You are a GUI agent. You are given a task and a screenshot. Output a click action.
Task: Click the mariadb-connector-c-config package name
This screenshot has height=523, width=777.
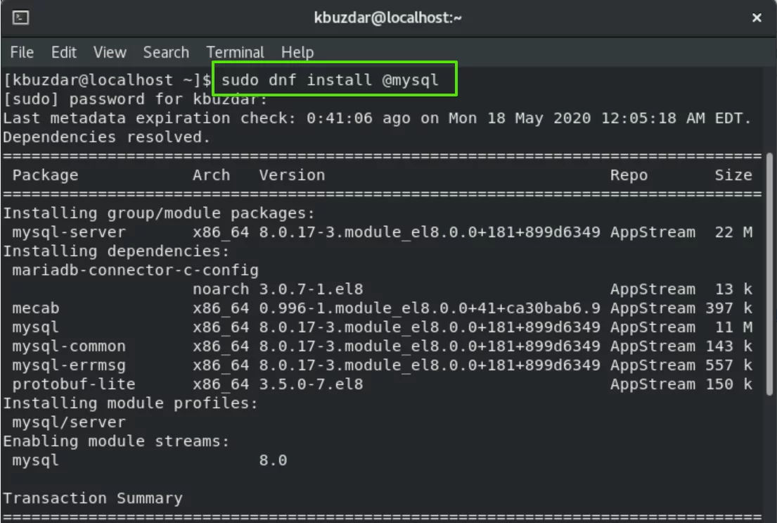[135, 270]
